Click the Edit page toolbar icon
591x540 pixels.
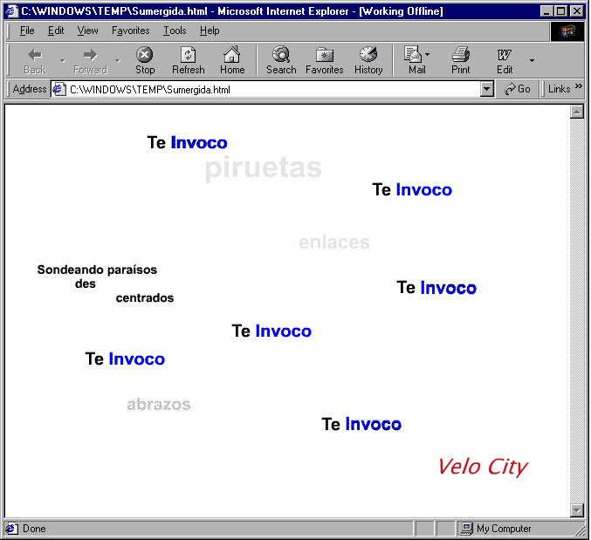[x=505, y=59]
